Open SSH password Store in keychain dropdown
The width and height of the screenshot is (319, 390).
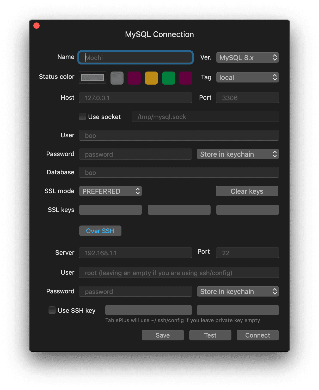coord(238,291)
